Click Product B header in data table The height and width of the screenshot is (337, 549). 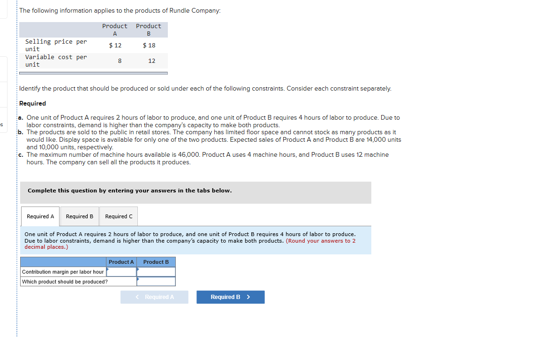pyautogui.click(x=149, y=30)
